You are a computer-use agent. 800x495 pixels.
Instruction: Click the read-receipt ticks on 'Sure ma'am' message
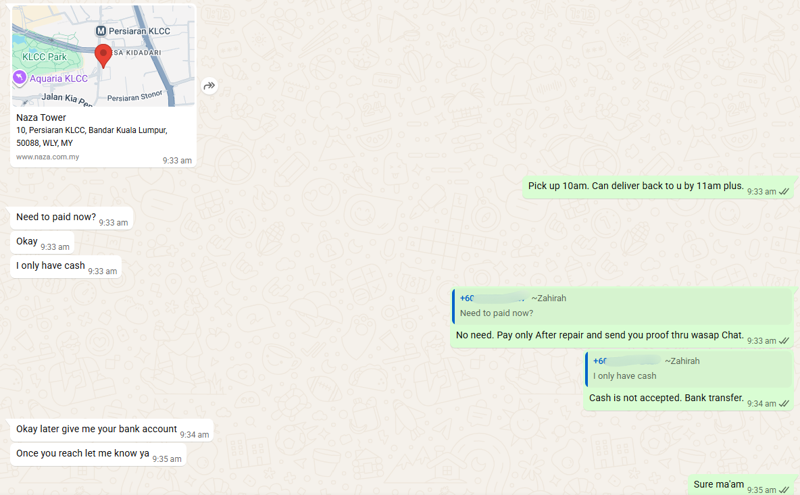pyautogui.click(x=784, y=490)
